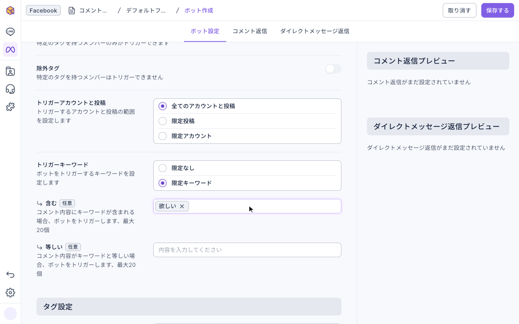This screenshot has width=519, height=324.
Task: Select 全てのアカウントと投稿 radio option
Action: pos(163,106)
